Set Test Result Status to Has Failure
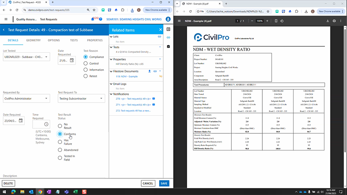Viewport: 347px width, 195px height. click(x=60, y=142)
